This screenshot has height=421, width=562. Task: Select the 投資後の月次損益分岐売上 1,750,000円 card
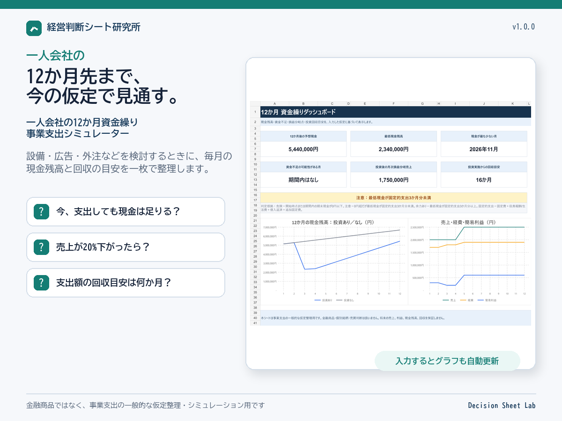393,174
